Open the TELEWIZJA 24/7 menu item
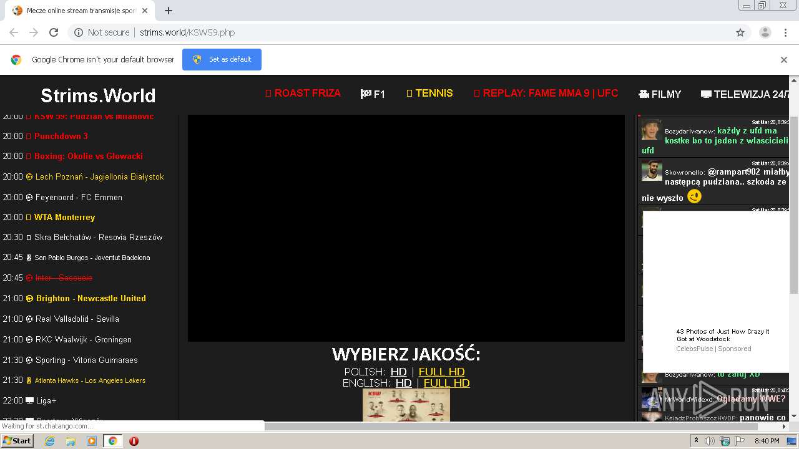This screenshot has height=449, width=799. 746,94
